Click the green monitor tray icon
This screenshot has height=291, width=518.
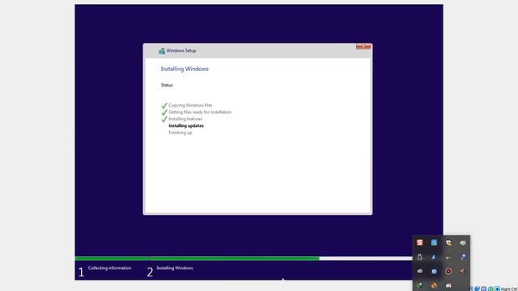tap(463, 242)
